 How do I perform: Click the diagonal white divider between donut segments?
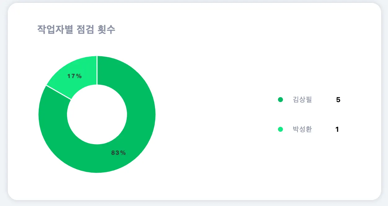59,92
